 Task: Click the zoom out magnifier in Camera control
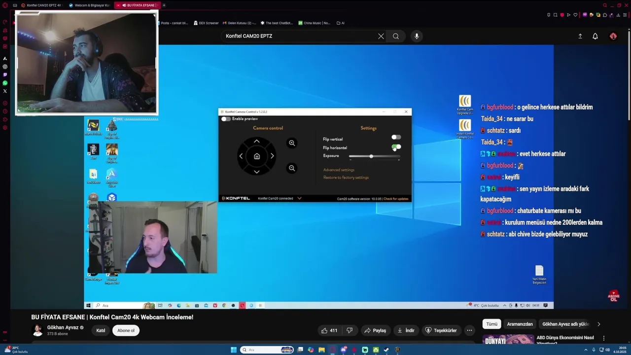pyautogui.click(x=292, y=168)
